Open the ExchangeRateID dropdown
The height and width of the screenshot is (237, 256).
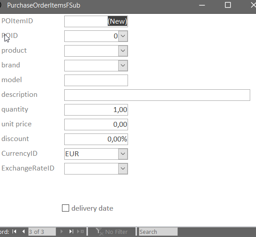123,169
